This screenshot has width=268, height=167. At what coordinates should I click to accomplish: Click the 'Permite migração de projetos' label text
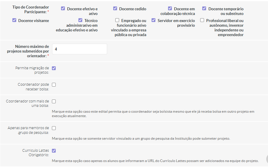(x=32, y=70)
